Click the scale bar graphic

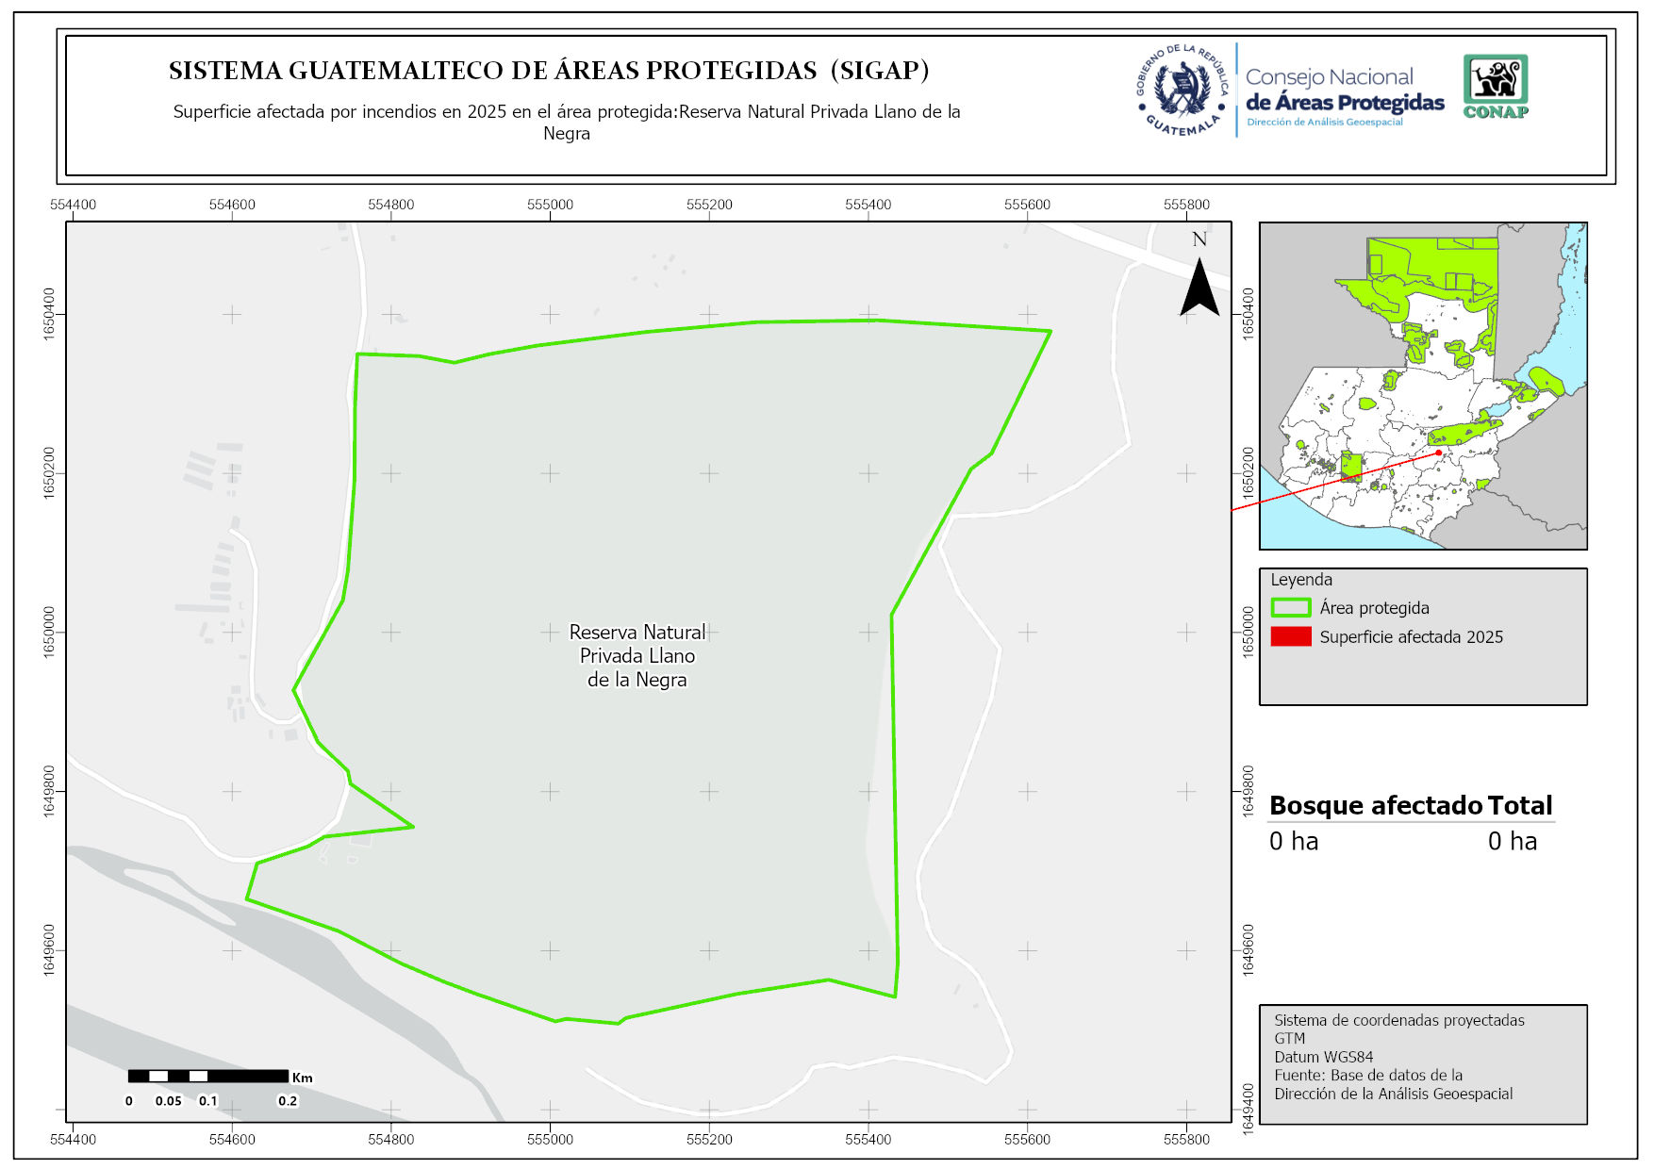click(x=207, y=1076)
